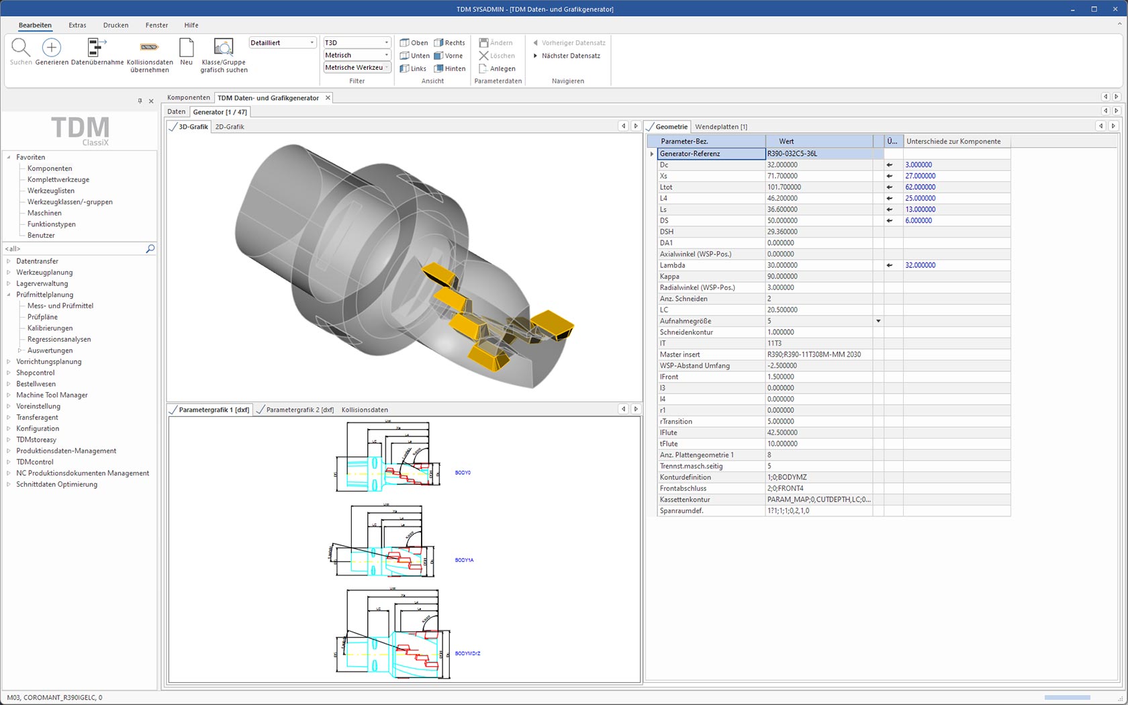Open Maschinen in Favoriten

tap(44, 213)
